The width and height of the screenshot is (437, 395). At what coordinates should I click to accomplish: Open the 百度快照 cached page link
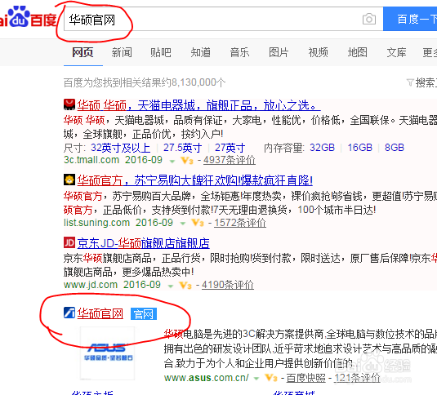(306, 378)
